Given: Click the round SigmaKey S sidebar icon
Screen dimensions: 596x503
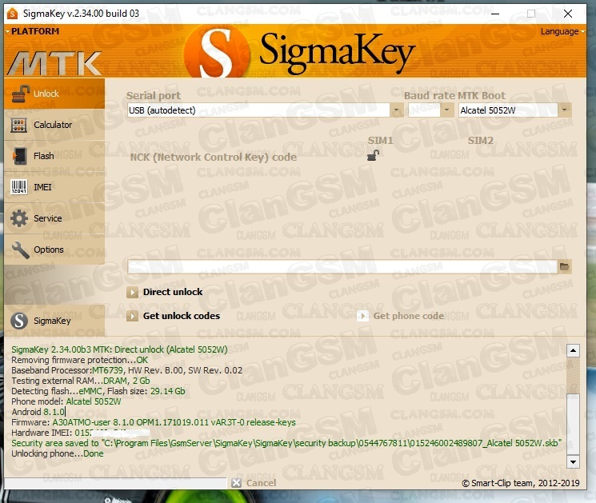Looking at the screenshot, I should (19, 321).
